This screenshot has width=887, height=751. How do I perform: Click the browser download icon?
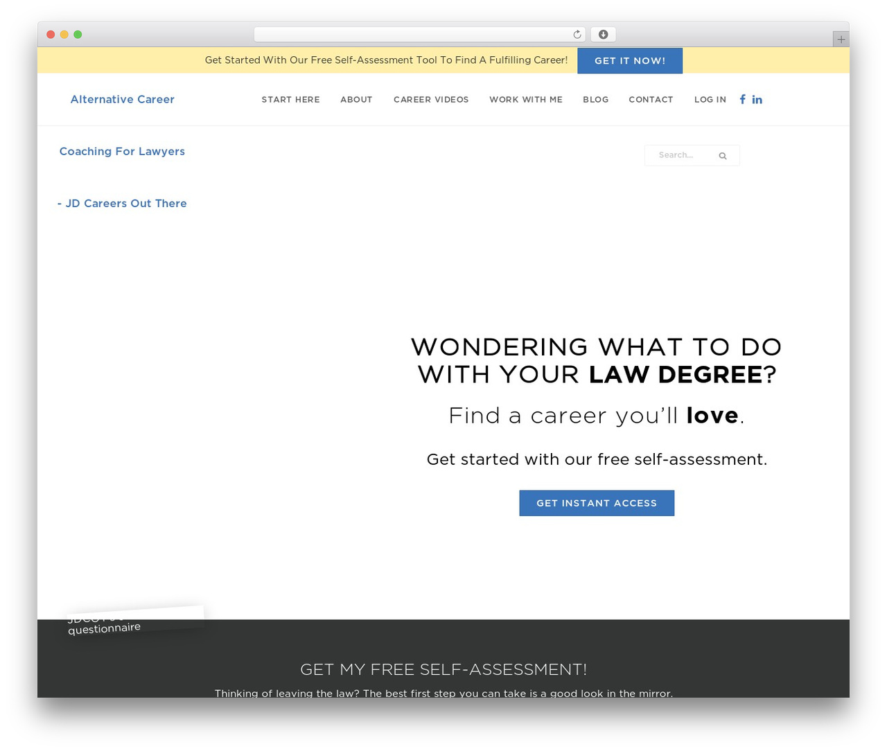click(x=604, y=35)
